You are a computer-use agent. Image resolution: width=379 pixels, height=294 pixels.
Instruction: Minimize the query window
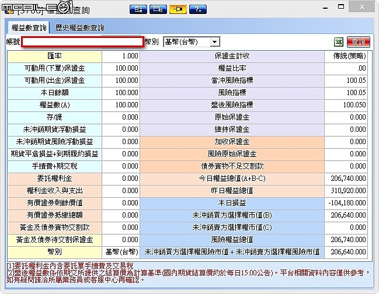(x=325, y=8)
